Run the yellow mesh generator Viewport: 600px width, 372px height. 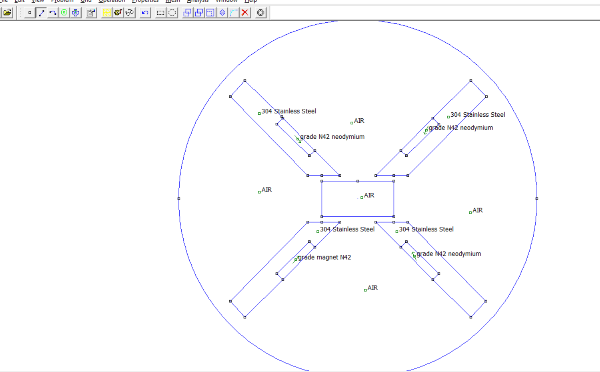pos(107,13)
